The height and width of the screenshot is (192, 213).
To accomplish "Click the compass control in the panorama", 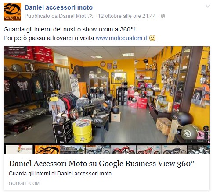I will click(x=206, y=128).
